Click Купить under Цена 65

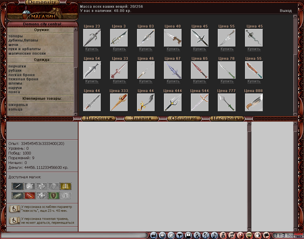click(x=200, y=81)
